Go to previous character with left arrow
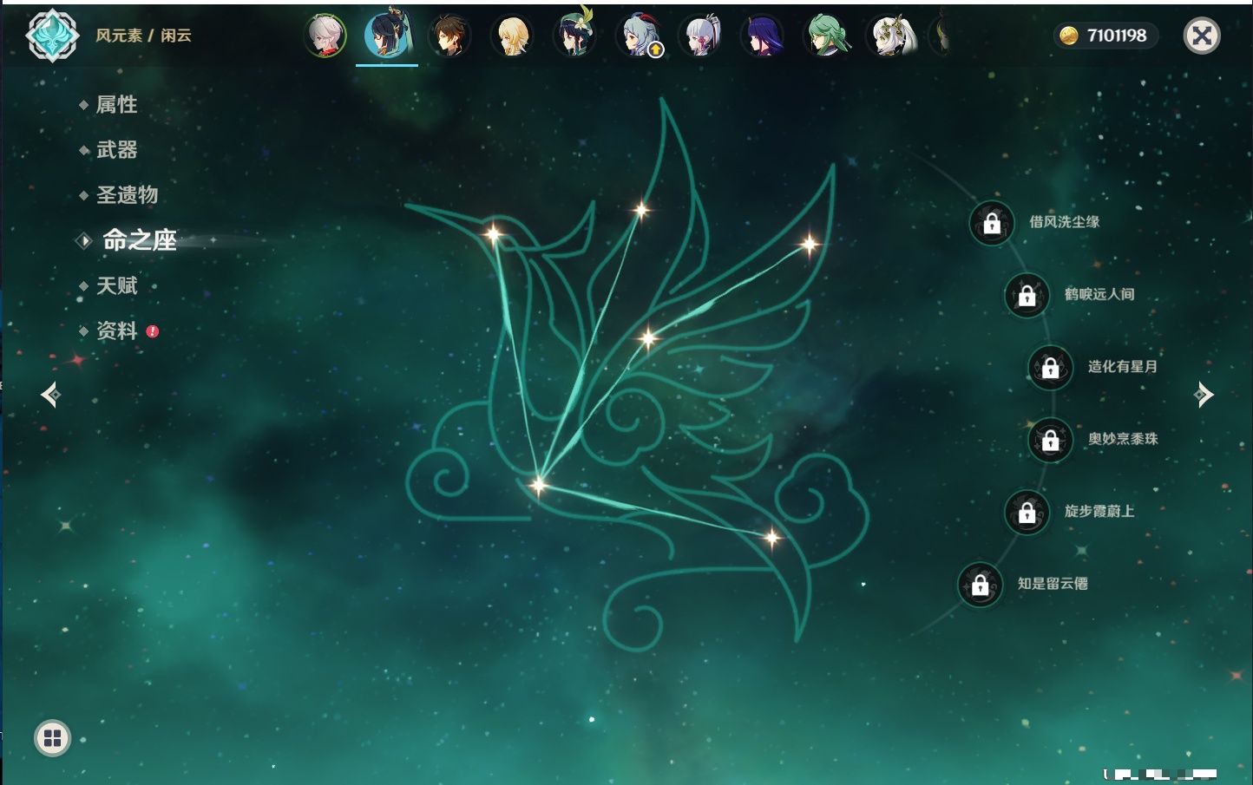This screenshot has height=785, width=1253. (x=50, y=395)
